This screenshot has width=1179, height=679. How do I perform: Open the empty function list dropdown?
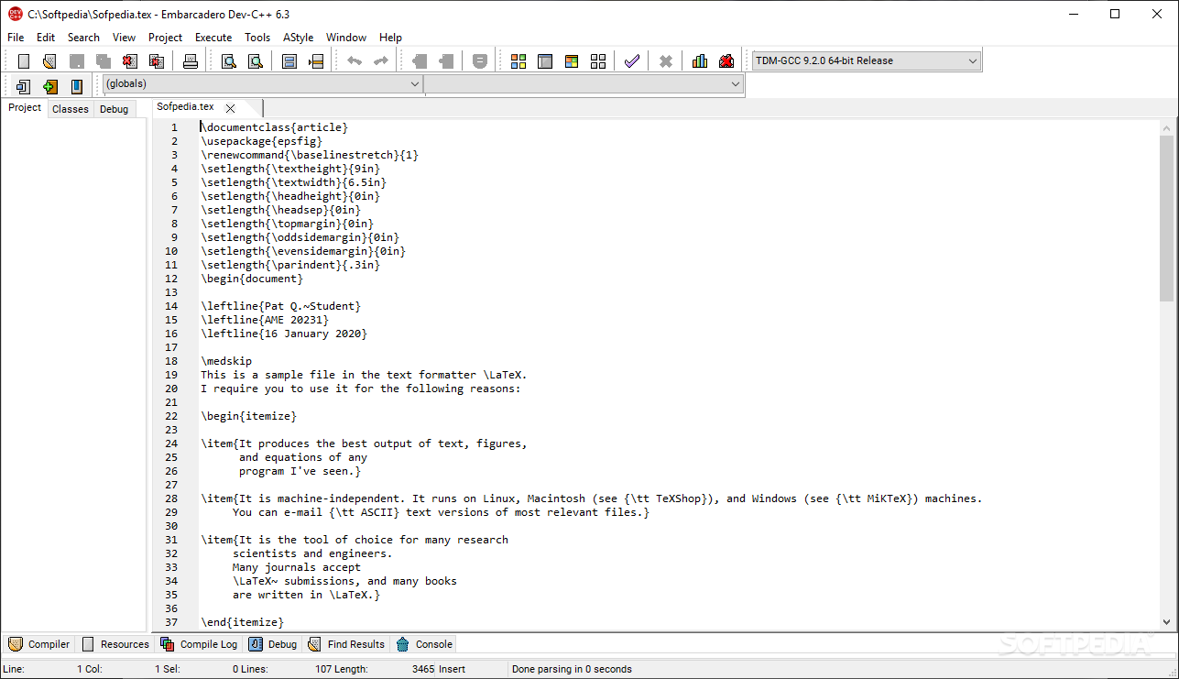(584, 84)
